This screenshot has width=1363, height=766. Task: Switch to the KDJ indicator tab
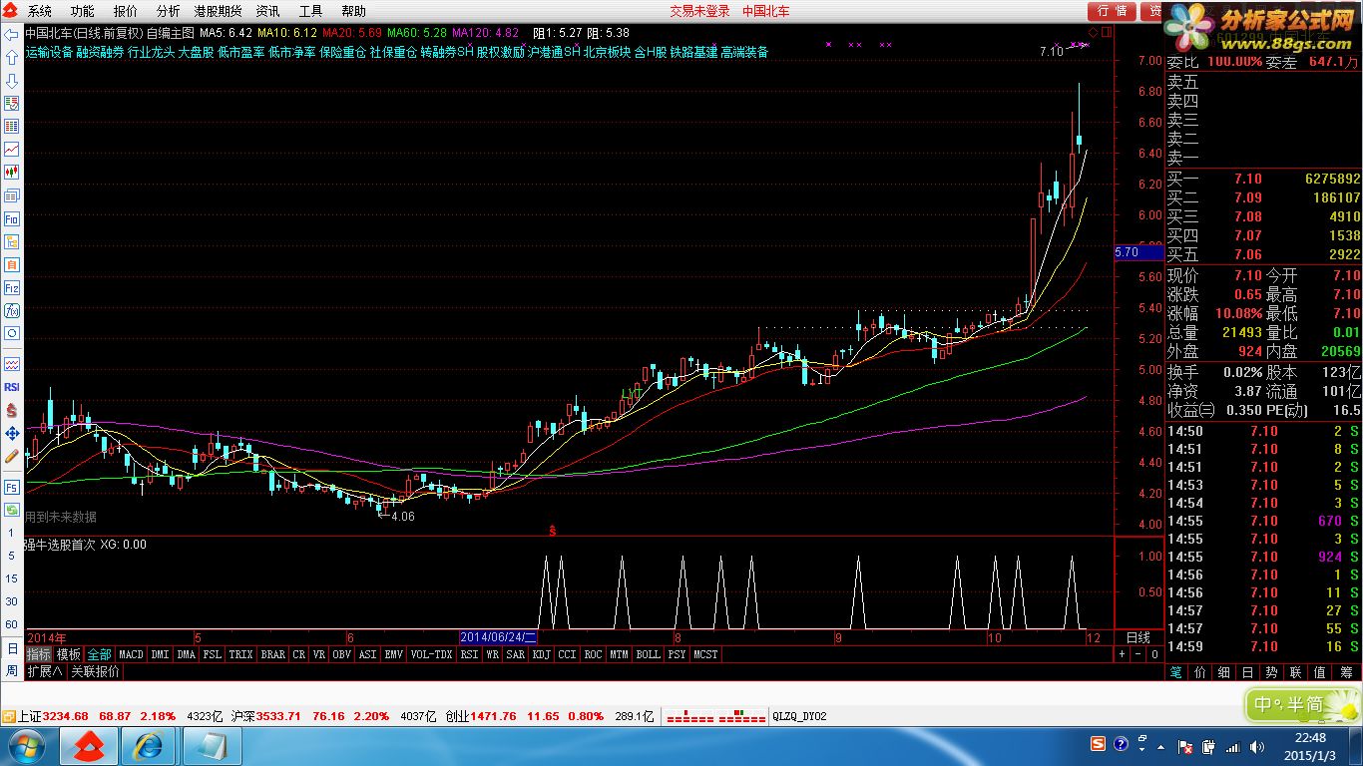click(541, 654)
